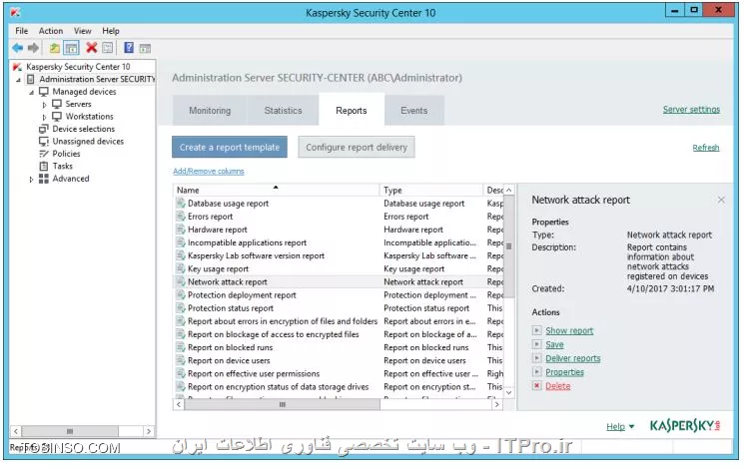This screenshot has height=469, width=744.
Task: Click Create a report template button
Action: 230,147
